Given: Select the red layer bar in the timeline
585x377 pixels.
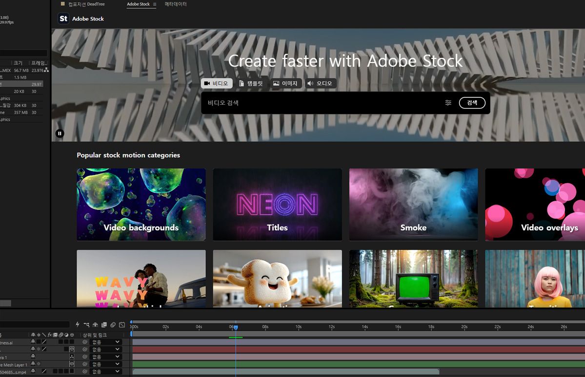Looking at the screenshot, I should (x=358, y=349).
